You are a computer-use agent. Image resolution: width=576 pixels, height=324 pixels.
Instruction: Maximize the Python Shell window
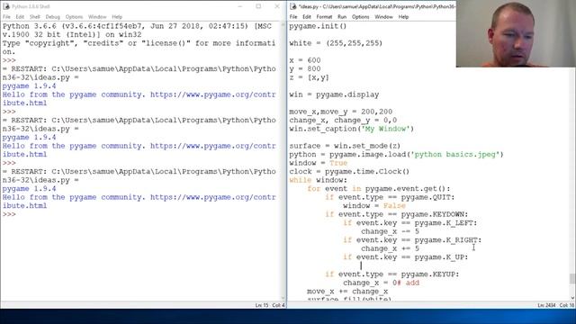[258, 6]
